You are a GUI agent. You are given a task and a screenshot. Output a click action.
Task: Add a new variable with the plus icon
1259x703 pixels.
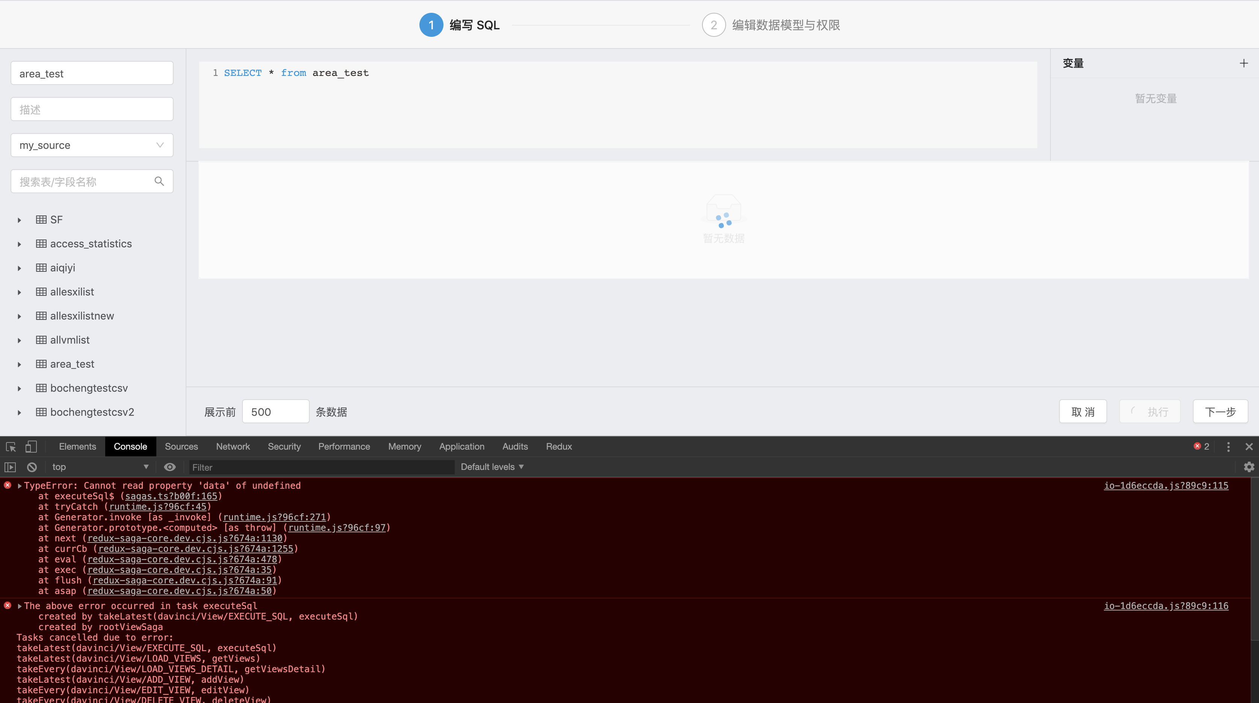click(x=1243, y=62)
